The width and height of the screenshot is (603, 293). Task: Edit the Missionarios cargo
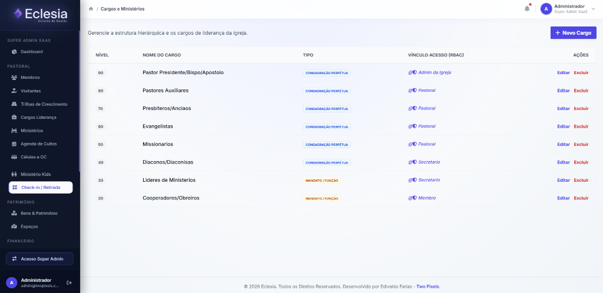(x=564, y=144)
